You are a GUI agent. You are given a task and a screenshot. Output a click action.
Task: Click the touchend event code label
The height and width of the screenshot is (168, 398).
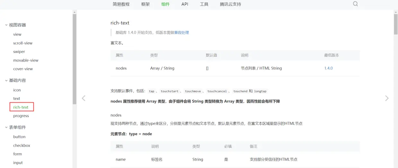tap(240, 91)
